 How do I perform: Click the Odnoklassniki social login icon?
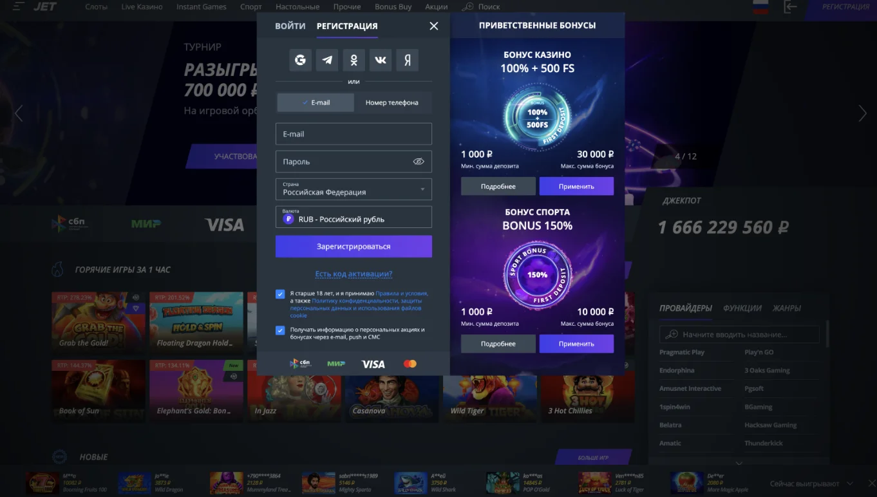(x=353, y=59)
